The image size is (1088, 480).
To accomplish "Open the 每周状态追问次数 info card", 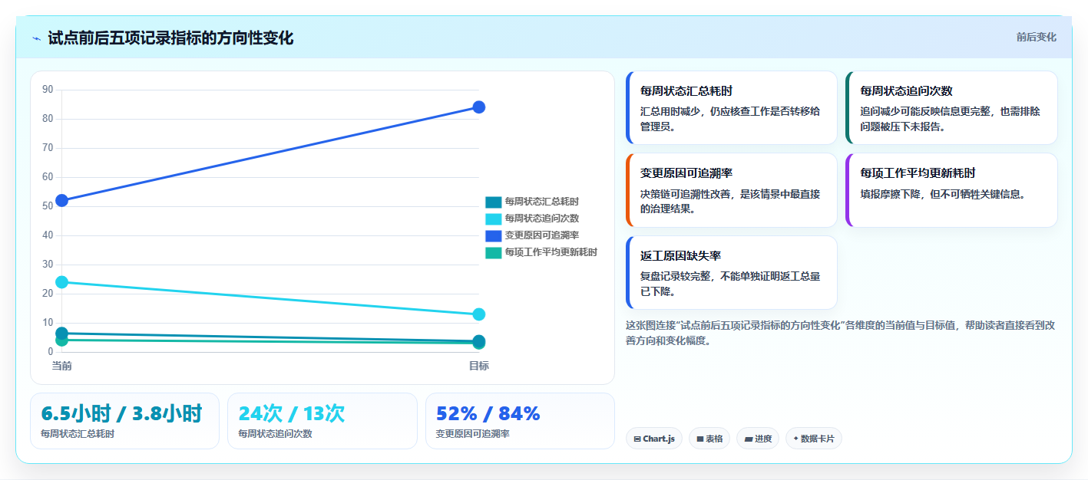I will (x=951, y=108).
